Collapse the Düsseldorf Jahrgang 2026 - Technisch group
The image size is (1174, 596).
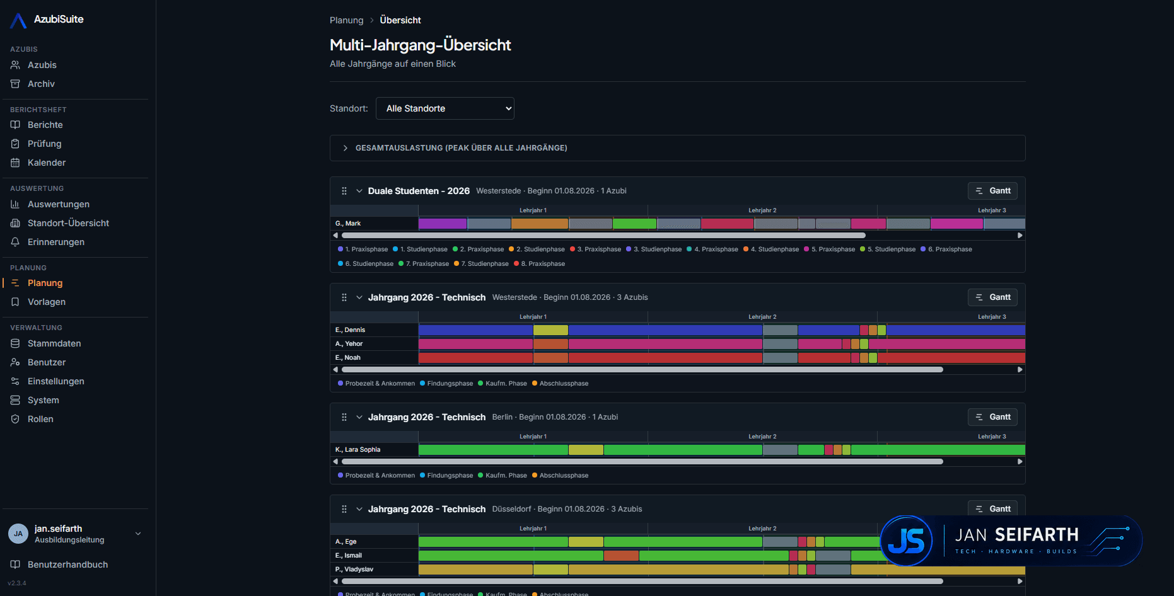pyautogui.click(x=359, y=509)
